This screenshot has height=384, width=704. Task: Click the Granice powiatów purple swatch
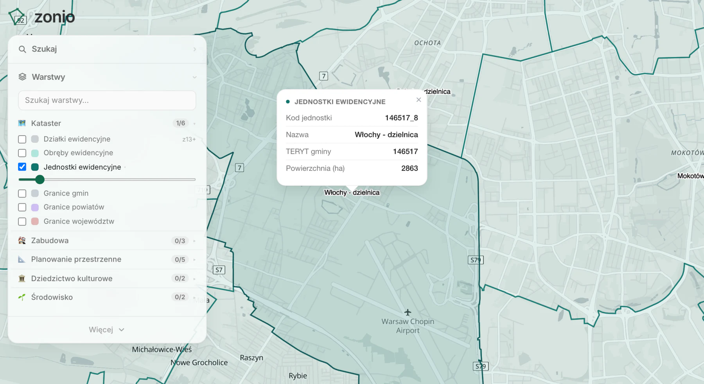tap(35, 207)
